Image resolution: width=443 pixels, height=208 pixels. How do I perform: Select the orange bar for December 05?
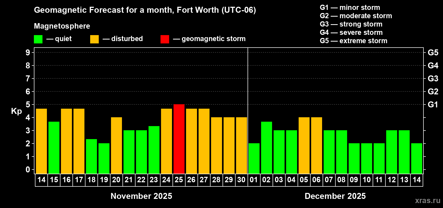pos(304,145)
